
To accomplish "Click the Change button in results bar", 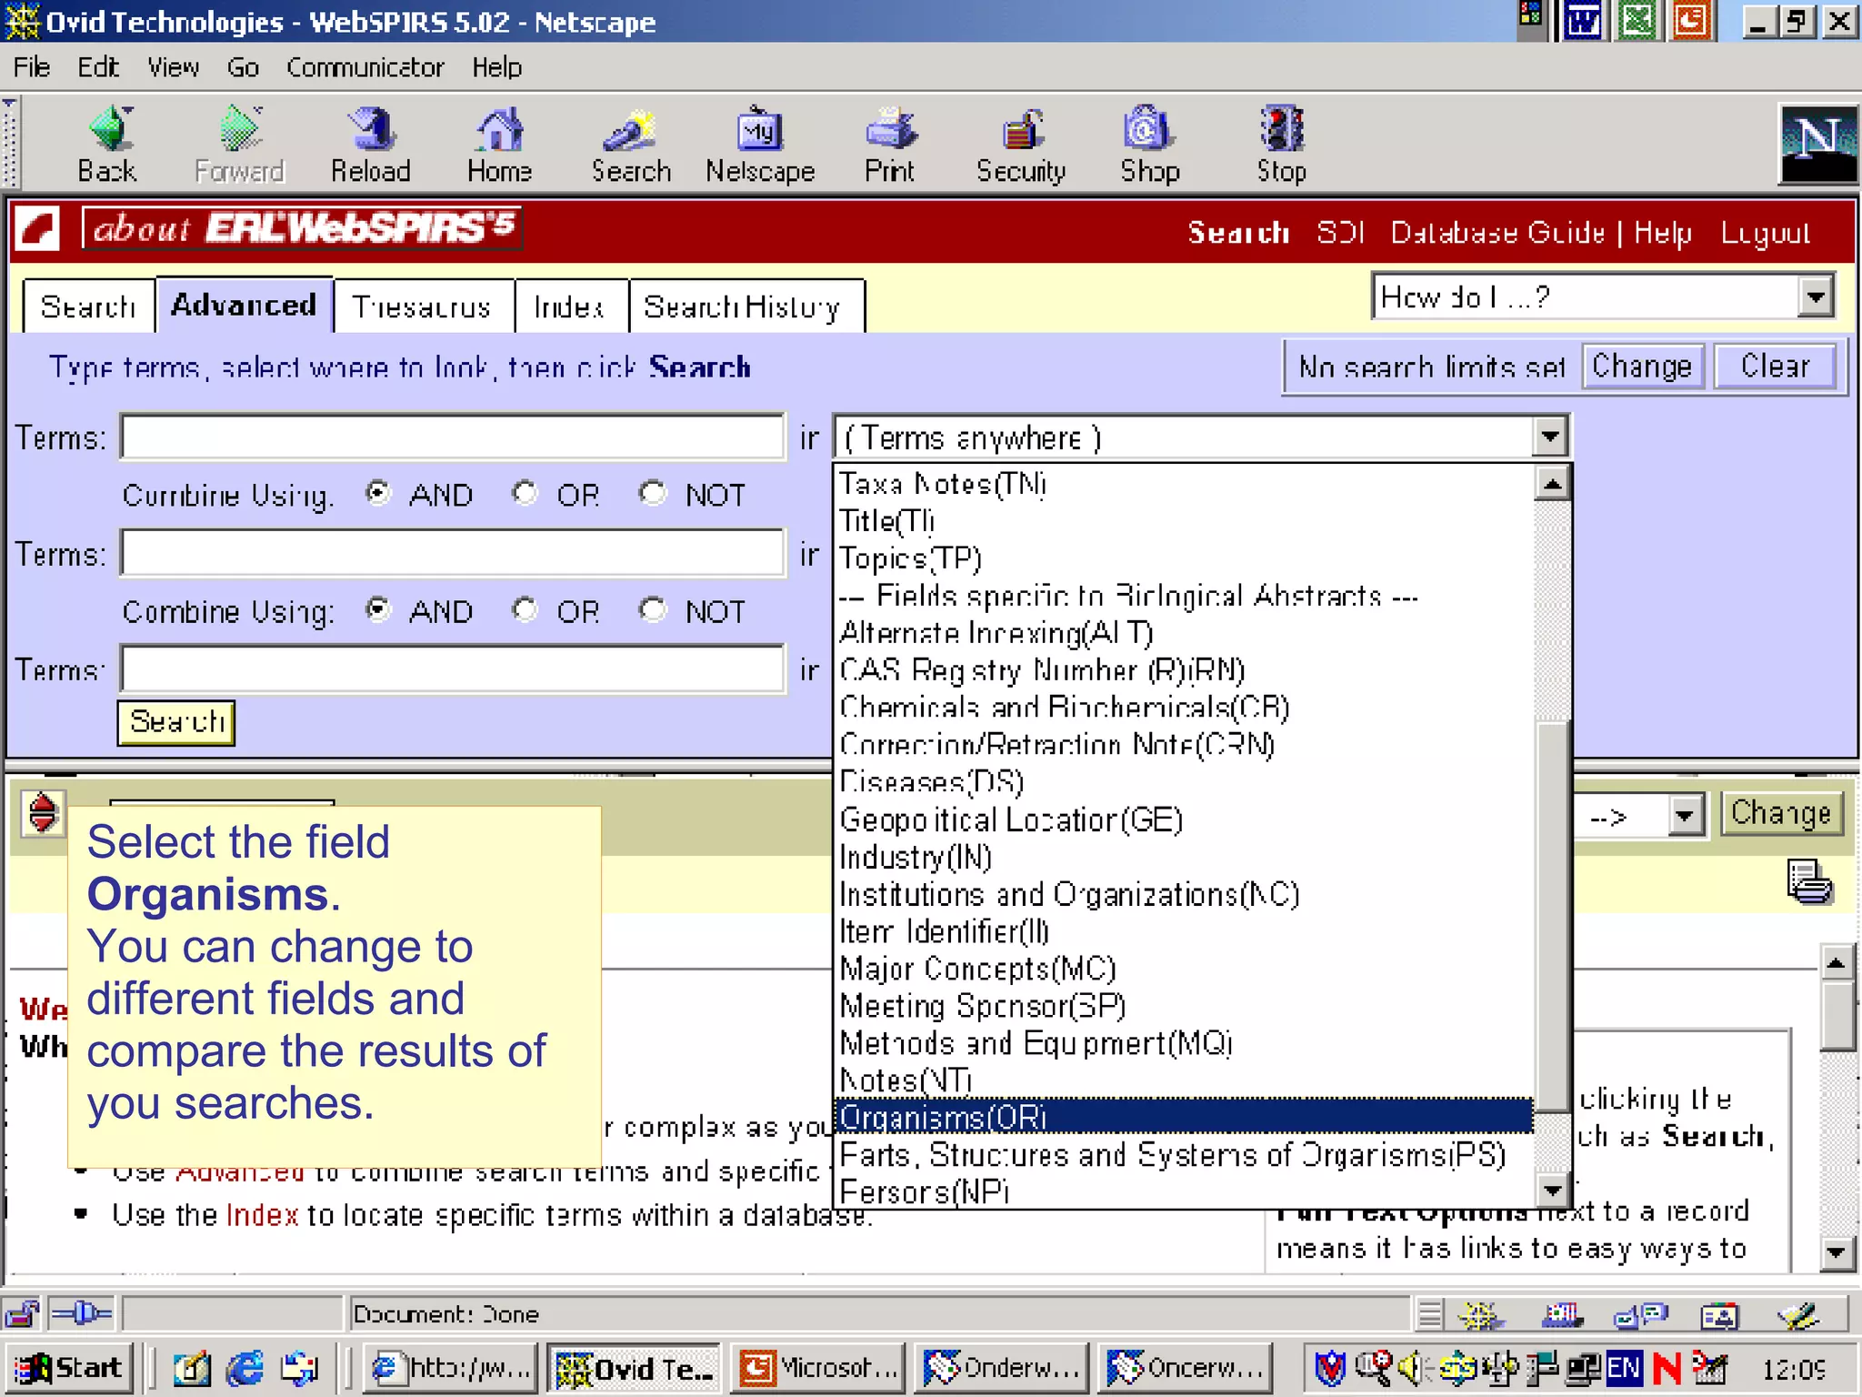I will (x=1781, y=813).
